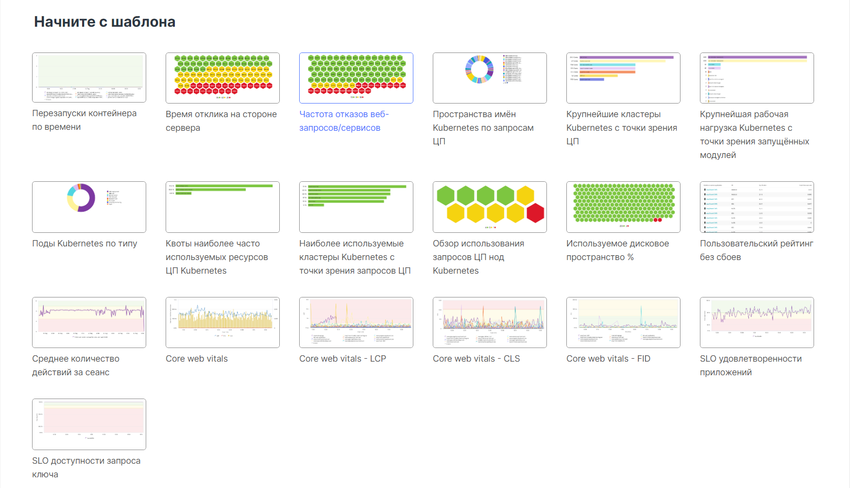The height and width of the screenshot is (488, 850).
Task: Open the 'Core web vitals' template thumbnail
Action: [x=222, y=322]
